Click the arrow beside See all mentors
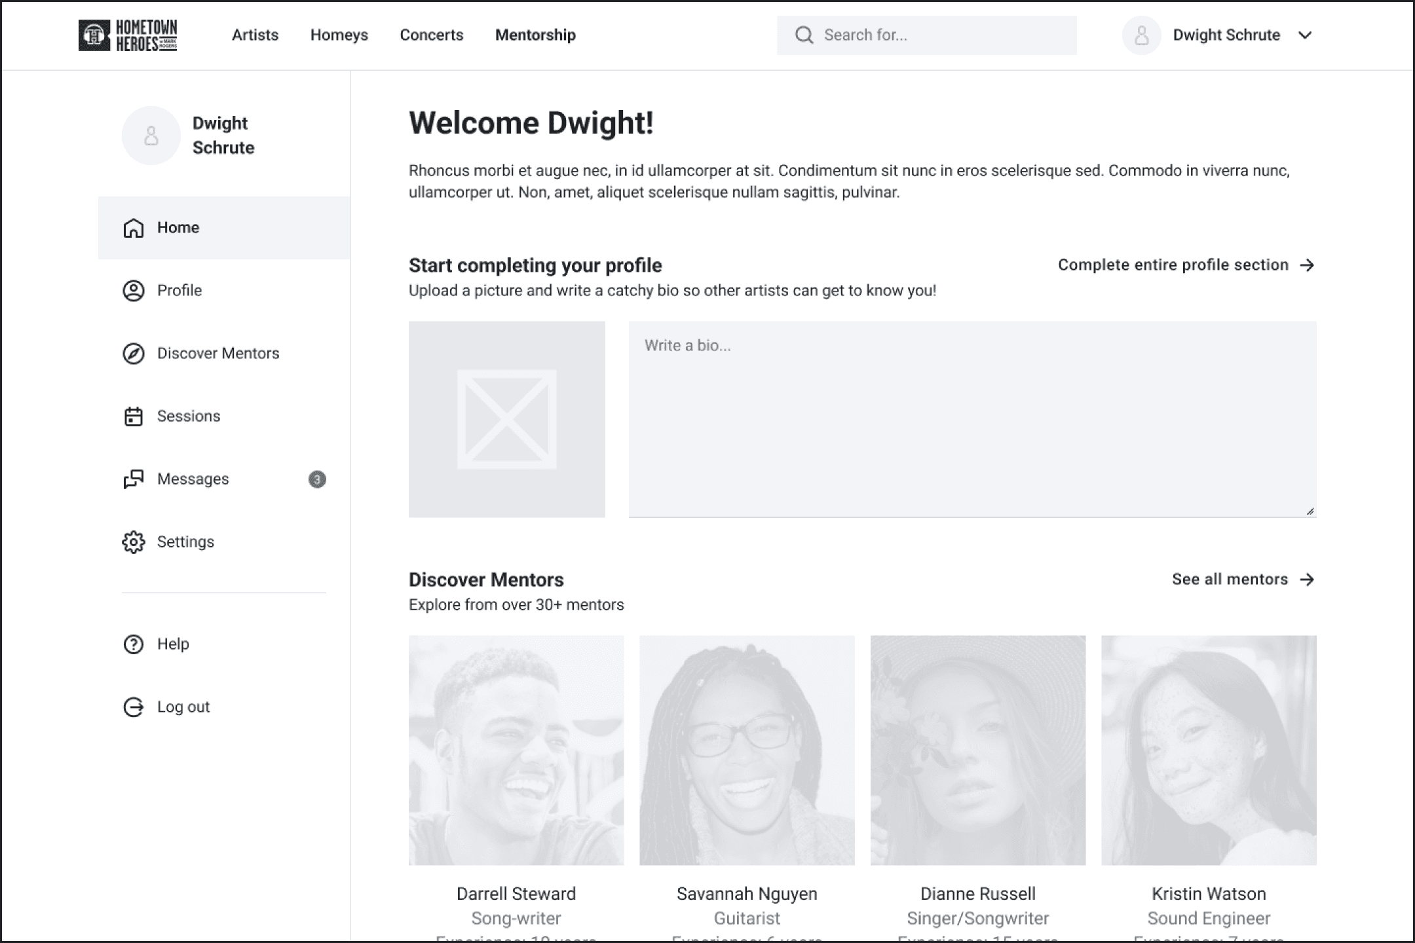Viewport: 1415px width, 943px height. (x=1308, y=580)
